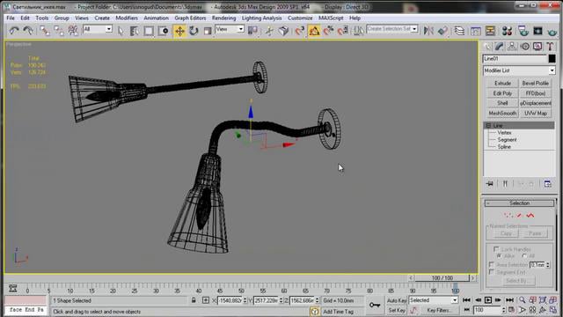The height and width of the screenshot is (317, 563).
Task: Toggle 3D Snaps icon
Action: (x=300, y=31)
